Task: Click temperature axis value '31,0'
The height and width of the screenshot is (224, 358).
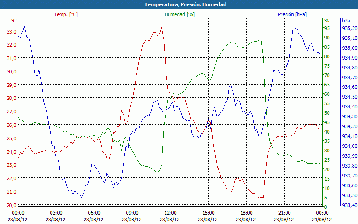Action: pos(11,58)
